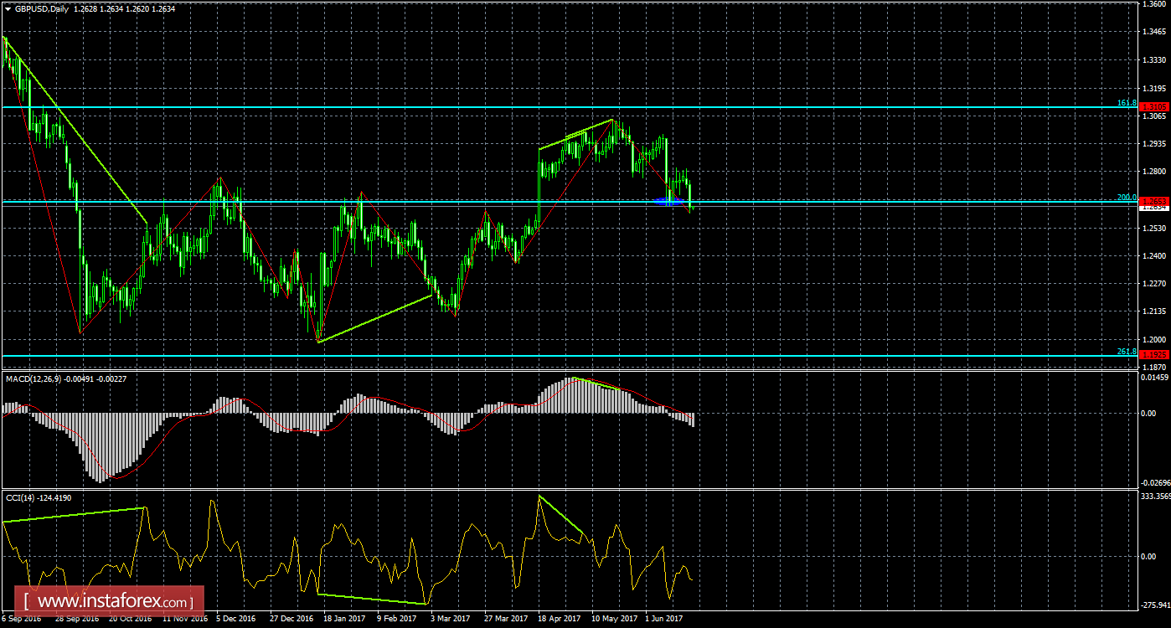Image resolution: width=1171 pixels, height=628 pixels.
Task: Select the 261.8 Fibonacci level label
Action: (1127, 352)
